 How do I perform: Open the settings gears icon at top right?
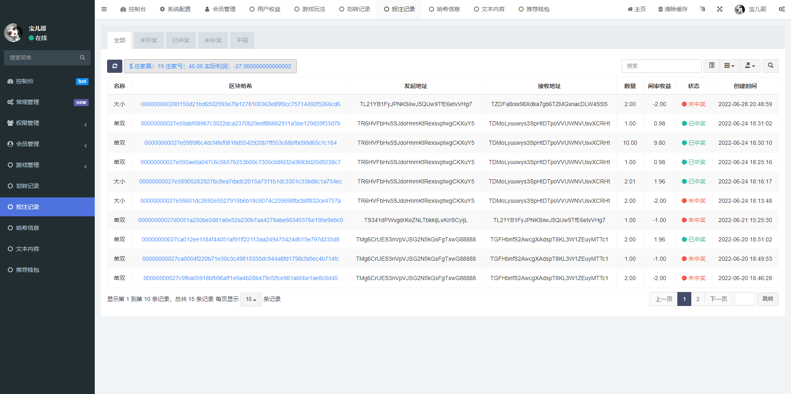[782, 9]
